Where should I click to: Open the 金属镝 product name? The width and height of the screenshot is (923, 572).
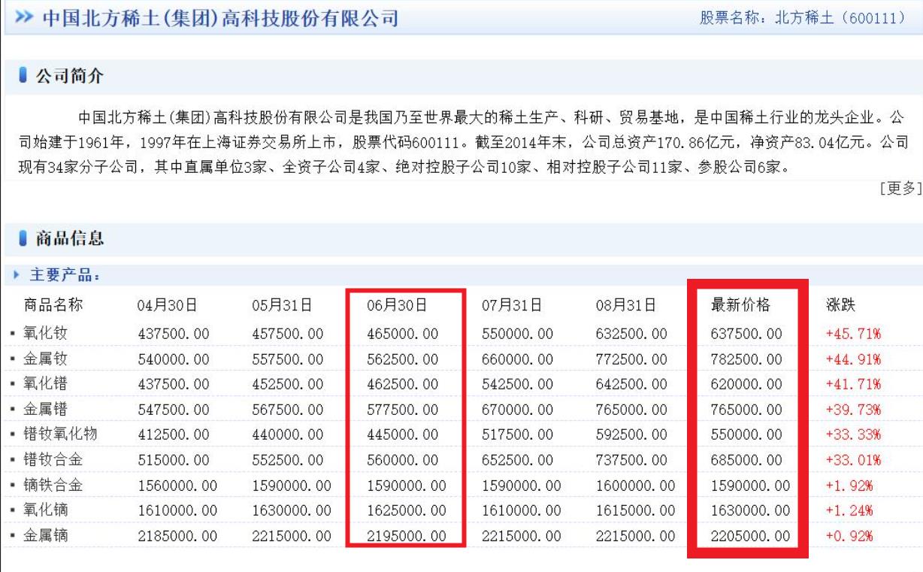(46, 536)
